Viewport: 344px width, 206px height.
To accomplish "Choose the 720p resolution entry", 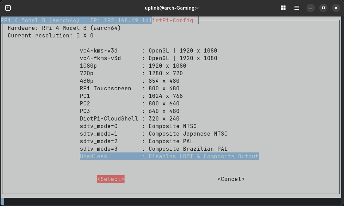I will pos(131,73).
